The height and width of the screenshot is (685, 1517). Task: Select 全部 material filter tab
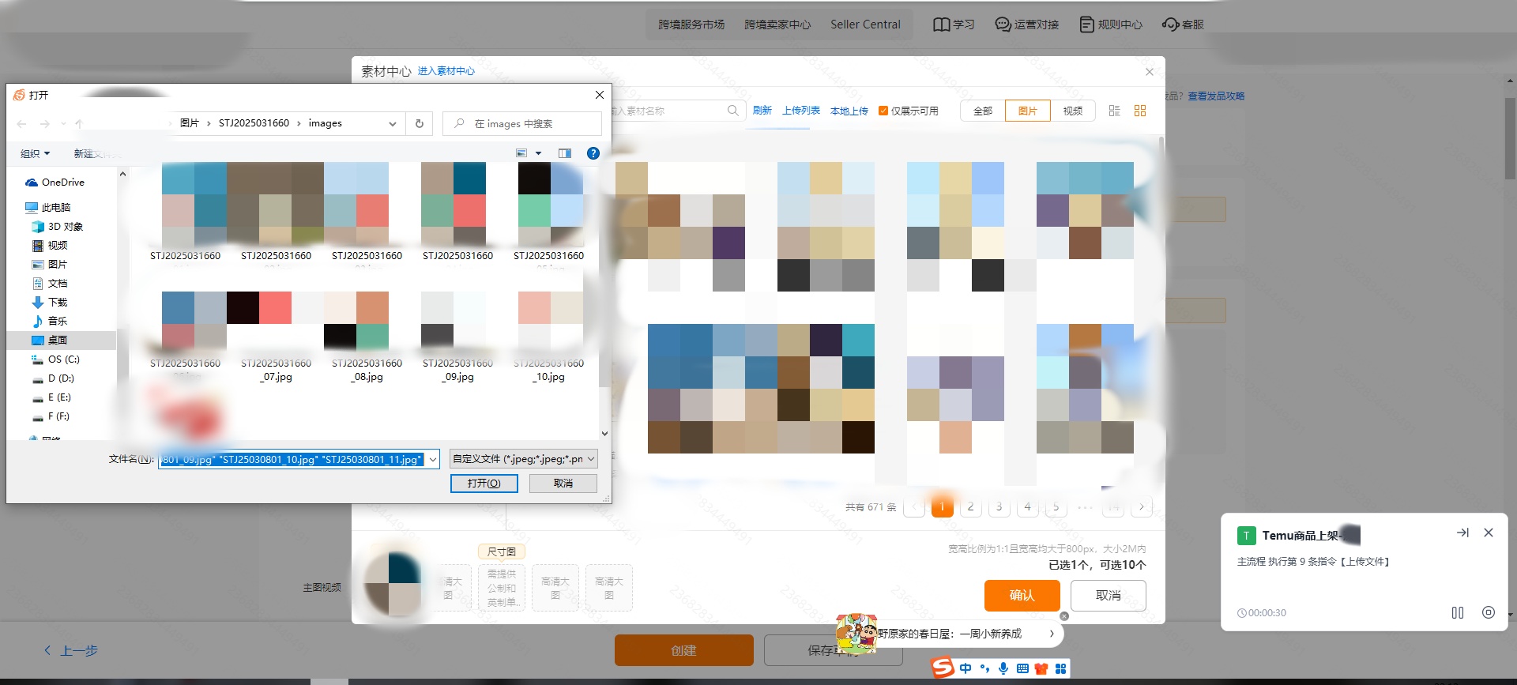click(983, 111)
